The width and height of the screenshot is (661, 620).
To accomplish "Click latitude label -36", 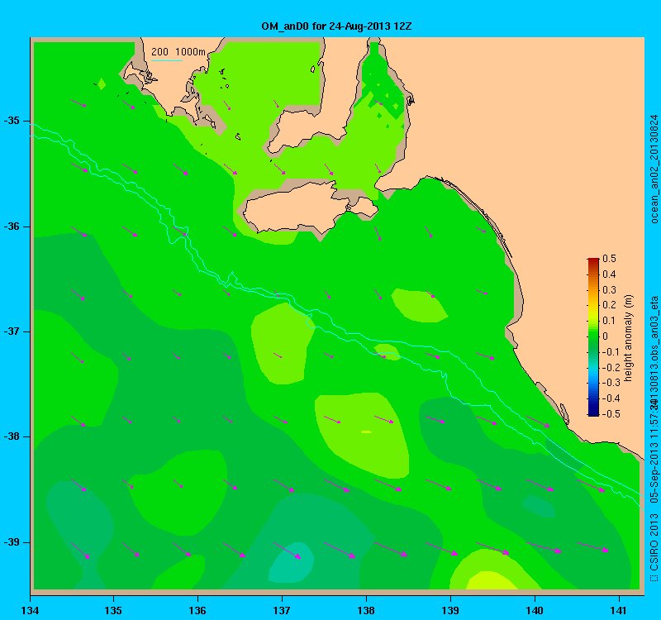I will 12,227.
